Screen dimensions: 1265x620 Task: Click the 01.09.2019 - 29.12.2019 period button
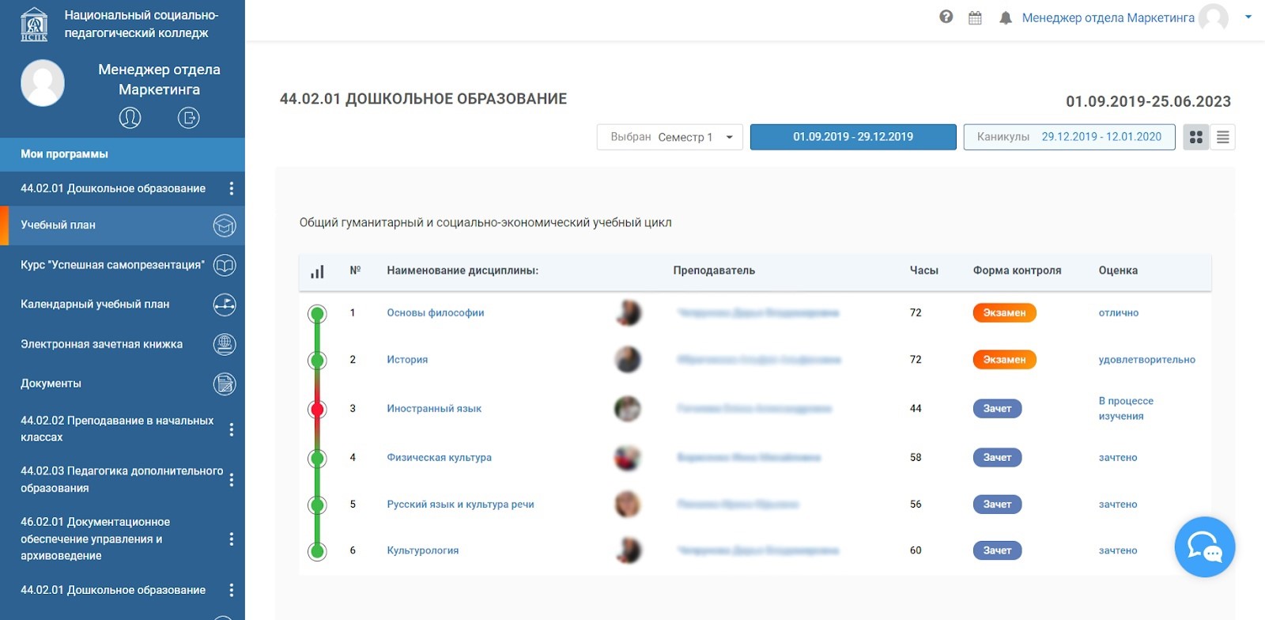[852, 137]
